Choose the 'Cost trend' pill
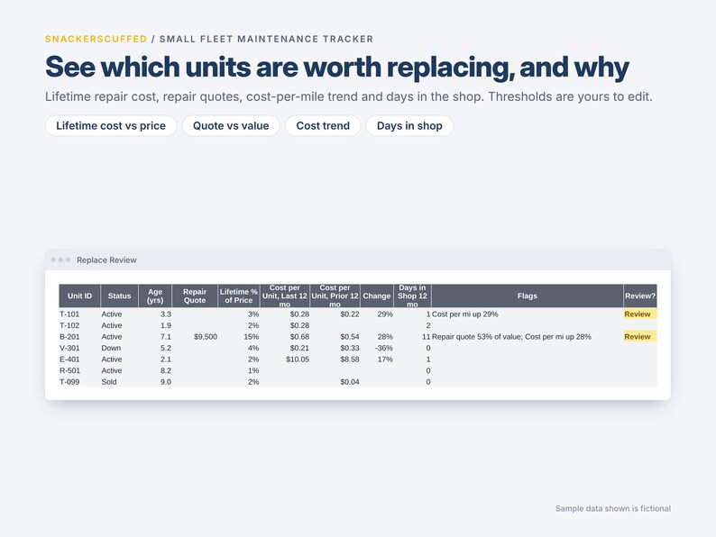 point(323,126)
